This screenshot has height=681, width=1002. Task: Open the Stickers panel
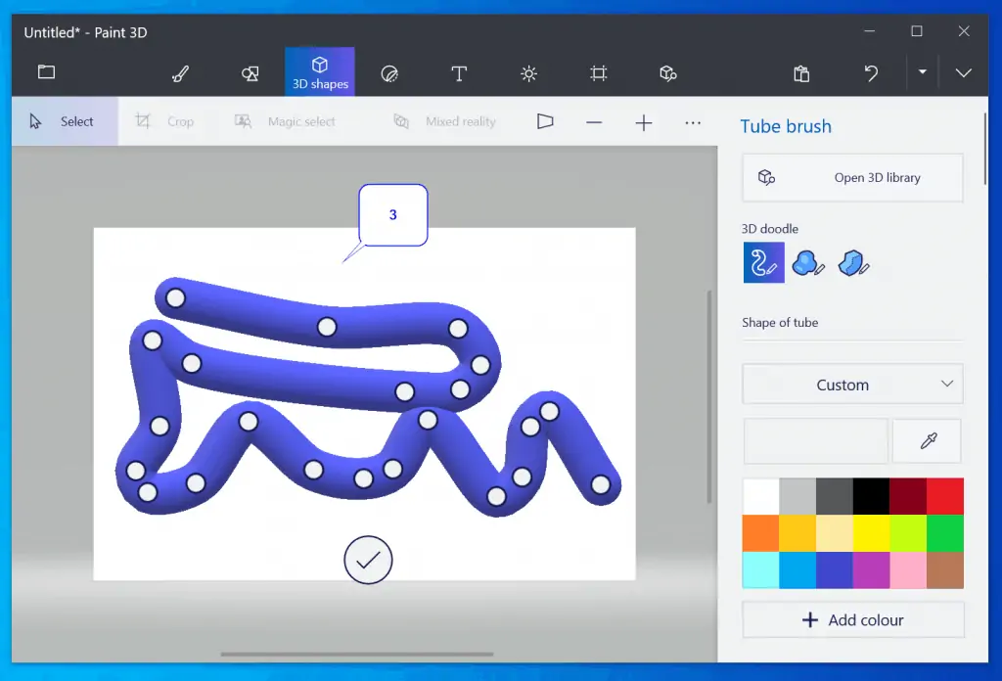tap(389, 73)
